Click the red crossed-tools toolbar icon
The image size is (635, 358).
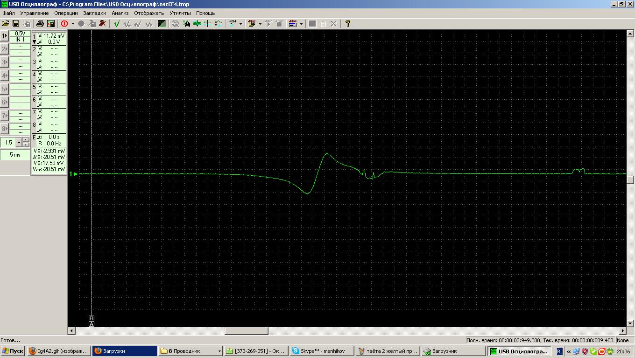click(x=103, y=23)
